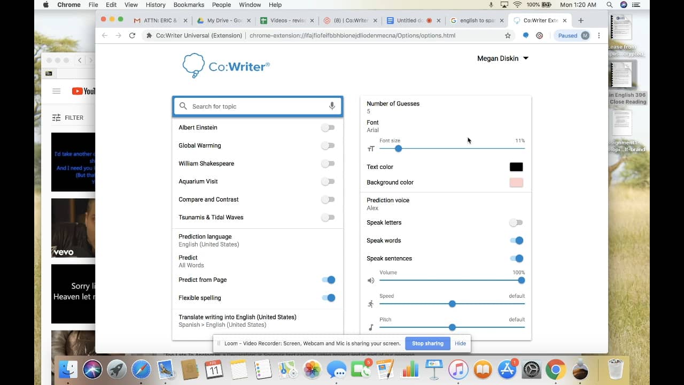
Task: Launch Siri from the Dock
Action: pyautogui.click(x=92, y=369)
